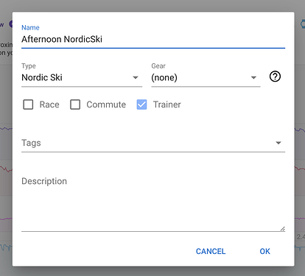
Task: Expand the Tags dropdown
Action: pos(153,143)
